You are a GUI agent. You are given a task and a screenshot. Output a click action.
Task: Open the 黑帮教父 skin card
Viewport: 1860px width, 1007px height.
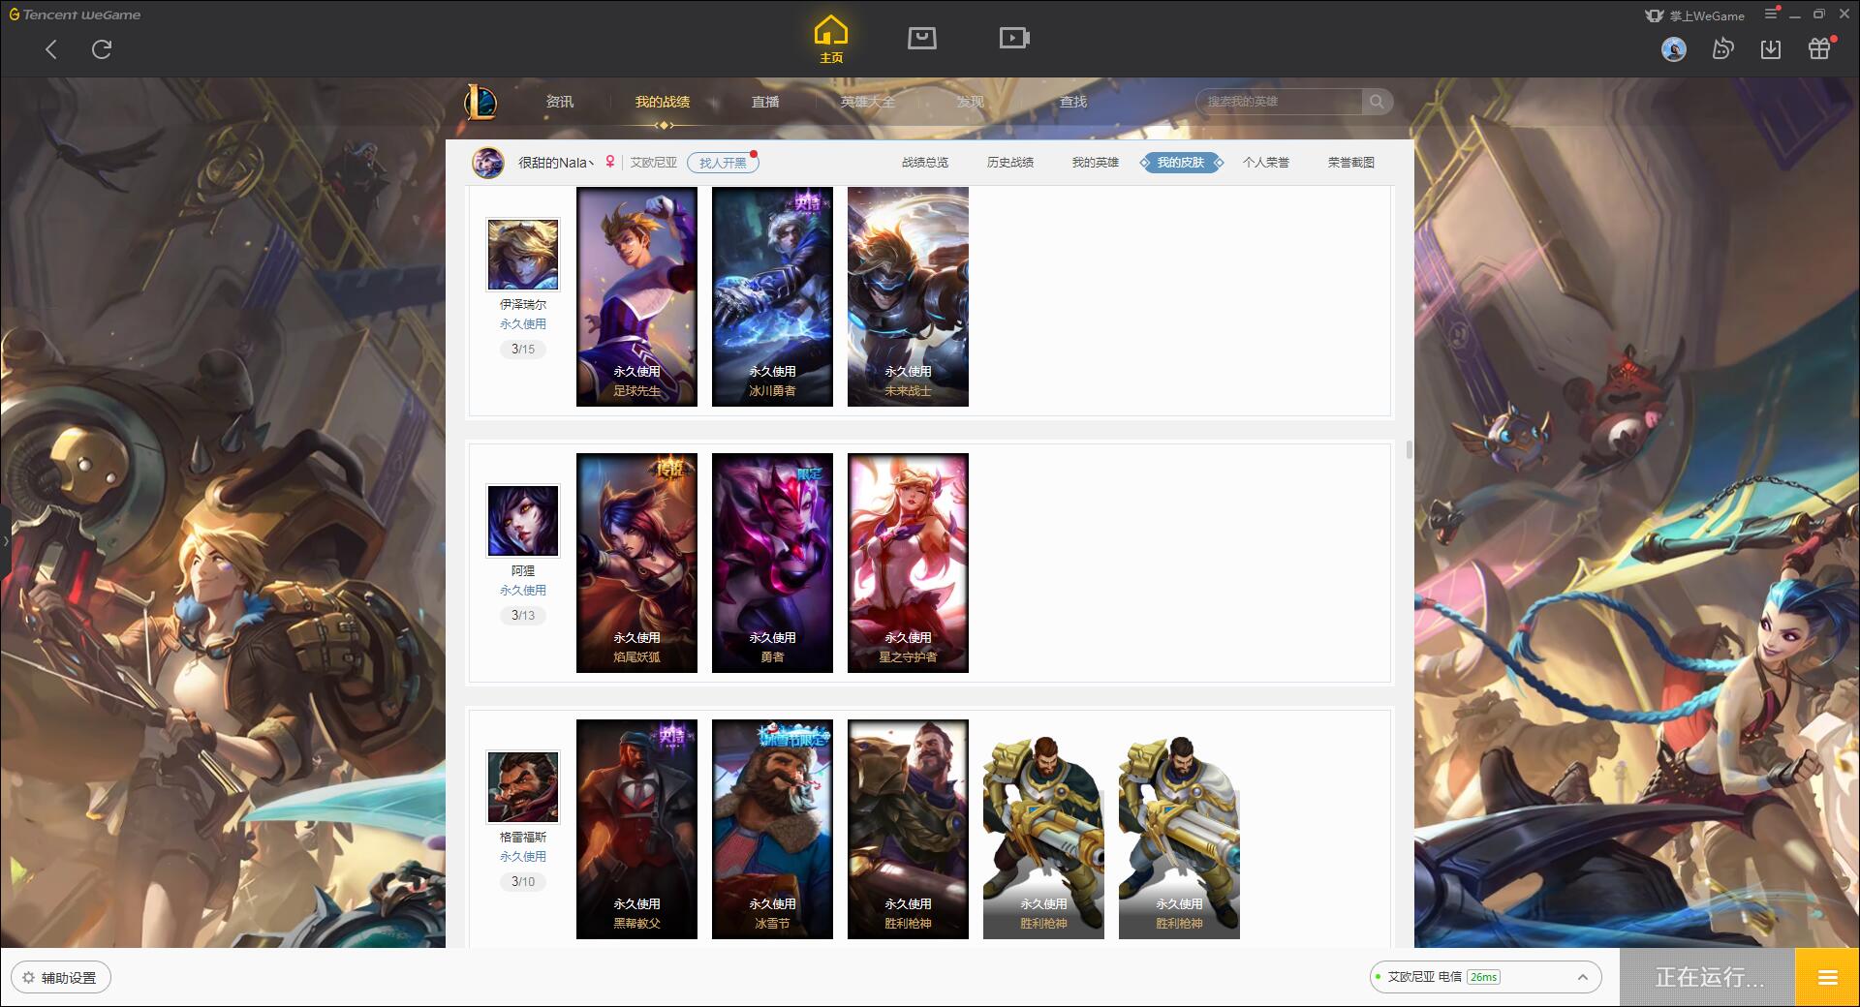tap(636, 829)
